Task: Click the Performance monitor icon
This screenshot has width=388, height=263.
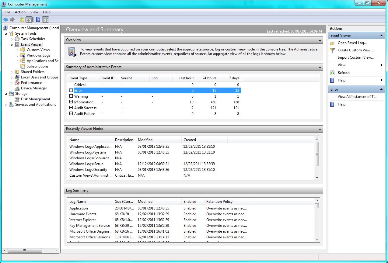Action: pyautogui.click(x=17, y=83)
